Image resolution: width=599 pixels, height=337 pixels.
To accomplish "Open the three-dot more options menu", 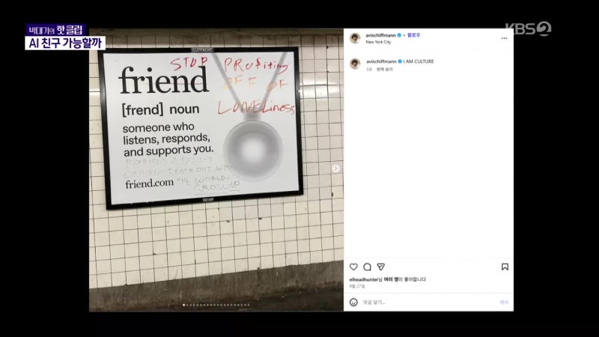I will [504, 38].
